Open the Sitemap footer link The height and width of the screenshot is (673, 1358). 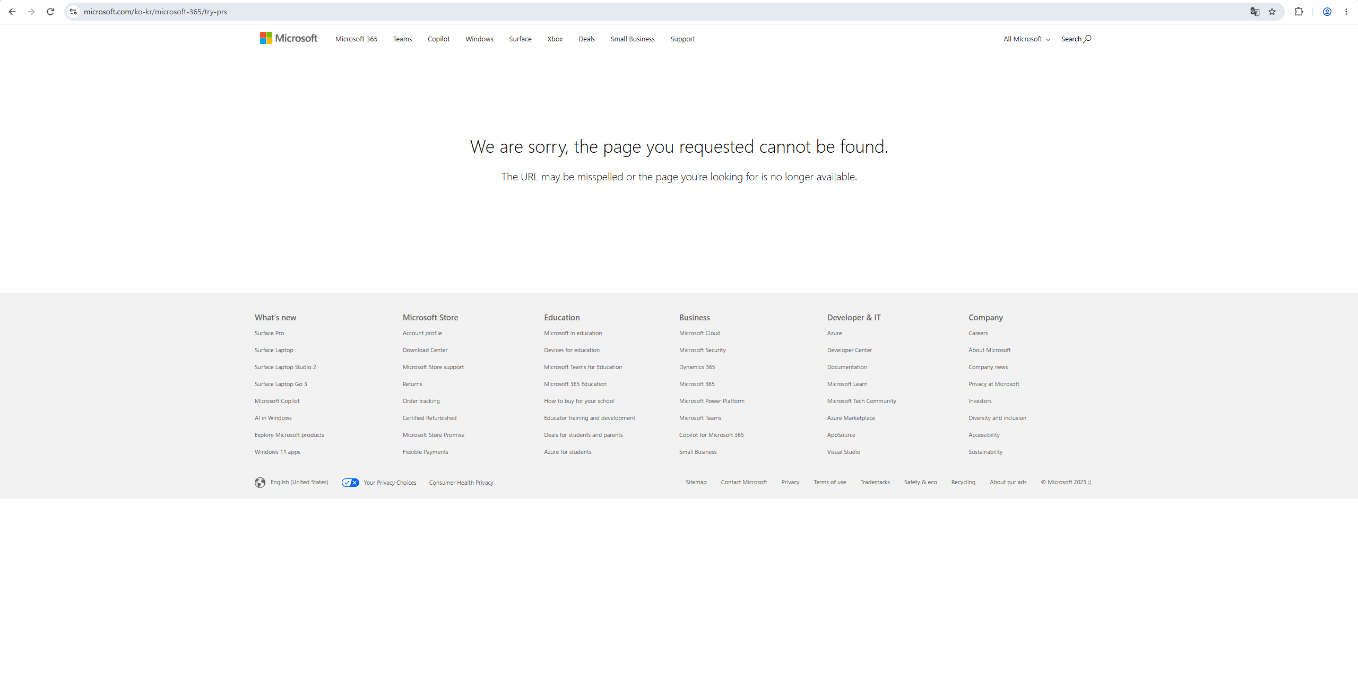(x=696, y=482)
